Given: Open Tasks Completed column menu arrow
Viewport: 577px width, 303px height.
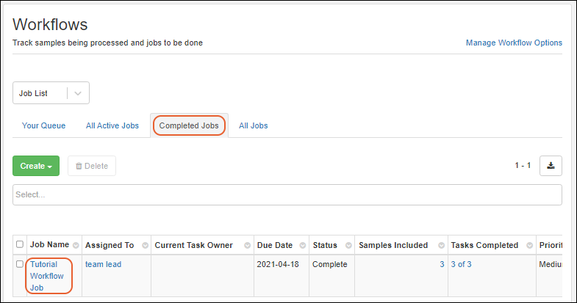Looking at the screenshot, I should pyautogui.click(x=531, y=245).
